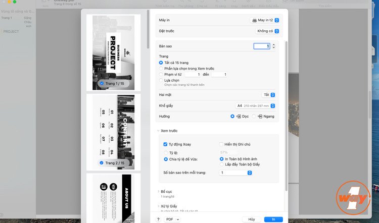Click the Hủy cancel button
Screen dimensions: 379x223
(x=252, y=219)
